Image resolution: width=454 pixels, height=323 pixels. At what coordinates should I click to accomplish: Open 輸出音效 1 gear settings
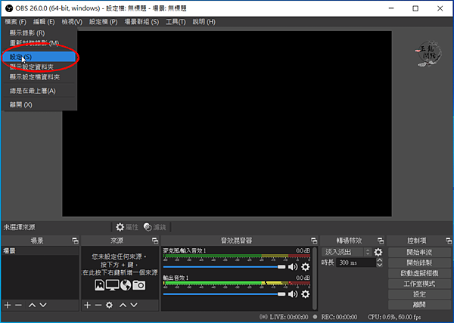click(306, 294)
